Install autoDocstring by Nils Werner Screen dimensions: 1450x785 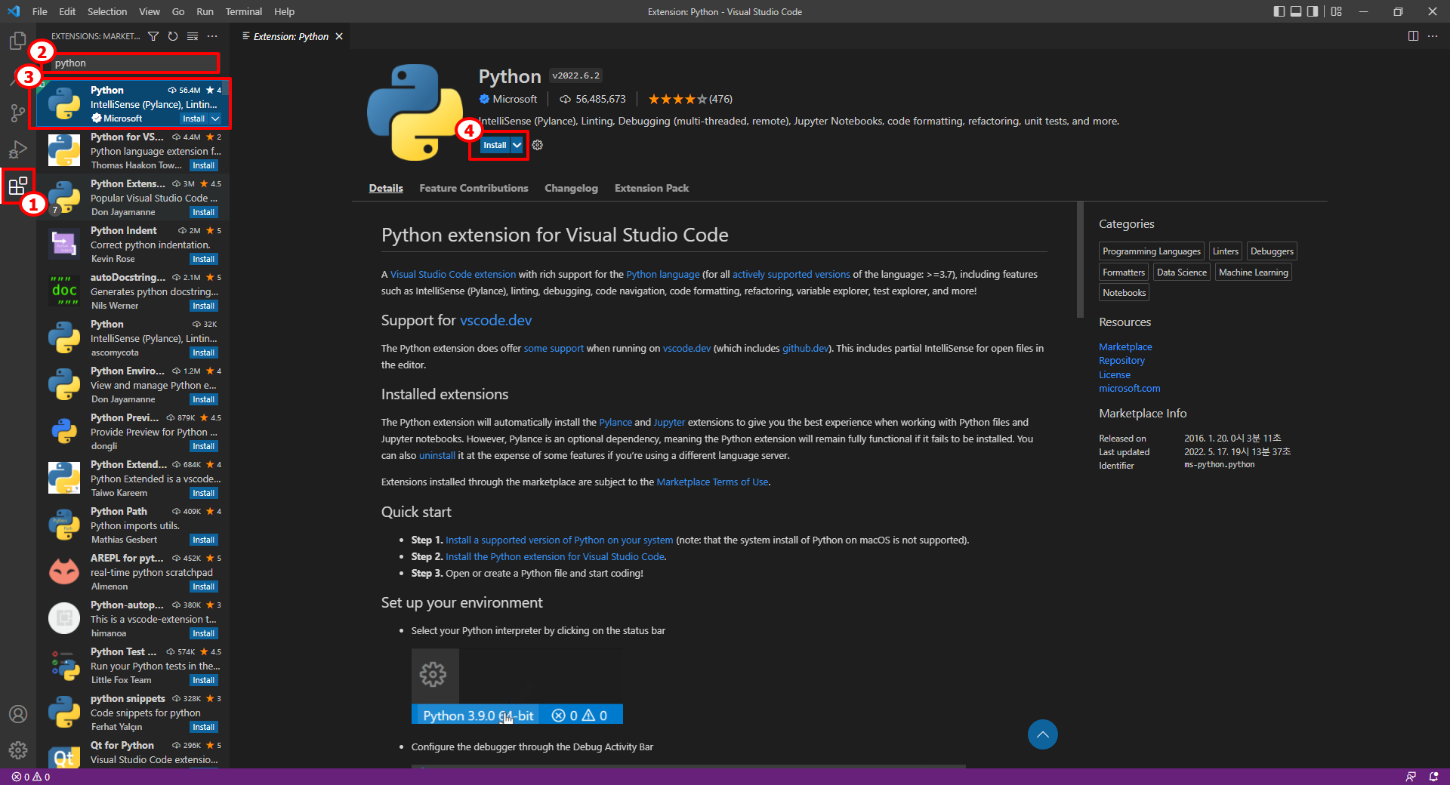coord(203,306)
